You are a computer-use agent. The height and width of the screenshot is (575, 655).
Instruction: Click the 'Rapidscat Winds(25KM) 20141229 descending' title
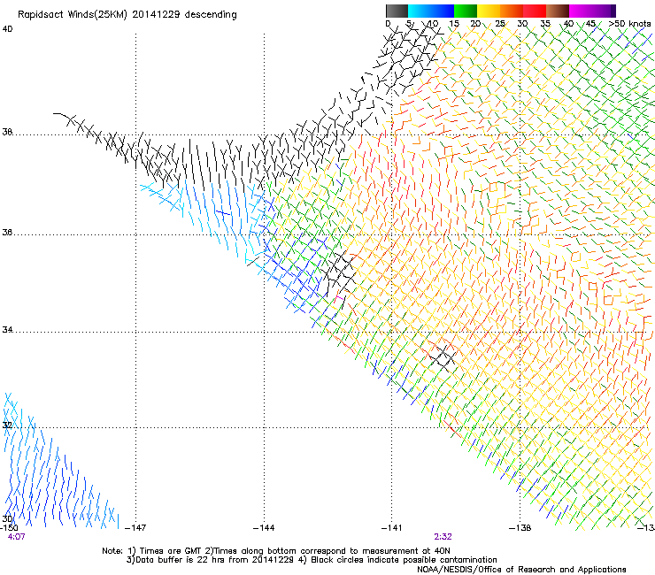pyautogui.click(x=127, y=15)
